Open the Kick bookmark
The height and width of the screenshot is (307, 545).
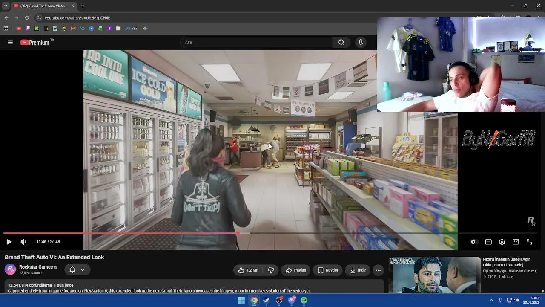coord(37,29)
